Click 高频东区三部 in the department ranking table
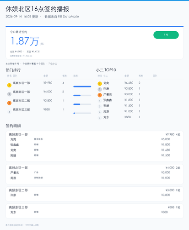The height and width of the screenshot is (230, 189). [22, 109]
